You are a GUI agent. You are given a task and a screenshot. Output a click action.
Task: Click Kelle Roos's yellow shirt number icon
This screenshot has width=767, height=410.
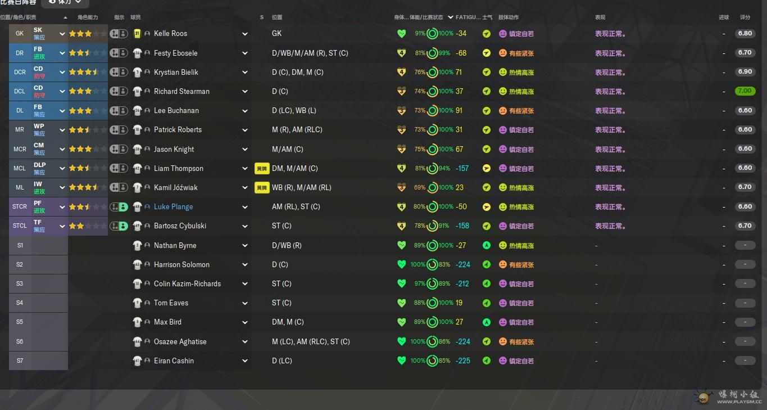coord(137,34)
